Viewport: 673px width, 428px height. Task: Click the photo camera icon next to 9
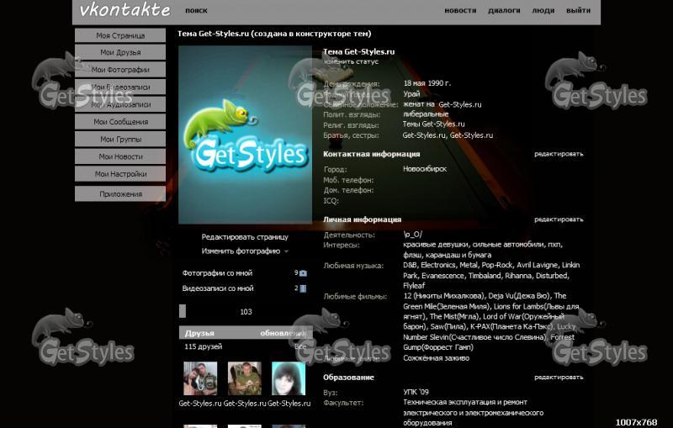[303, 273]
